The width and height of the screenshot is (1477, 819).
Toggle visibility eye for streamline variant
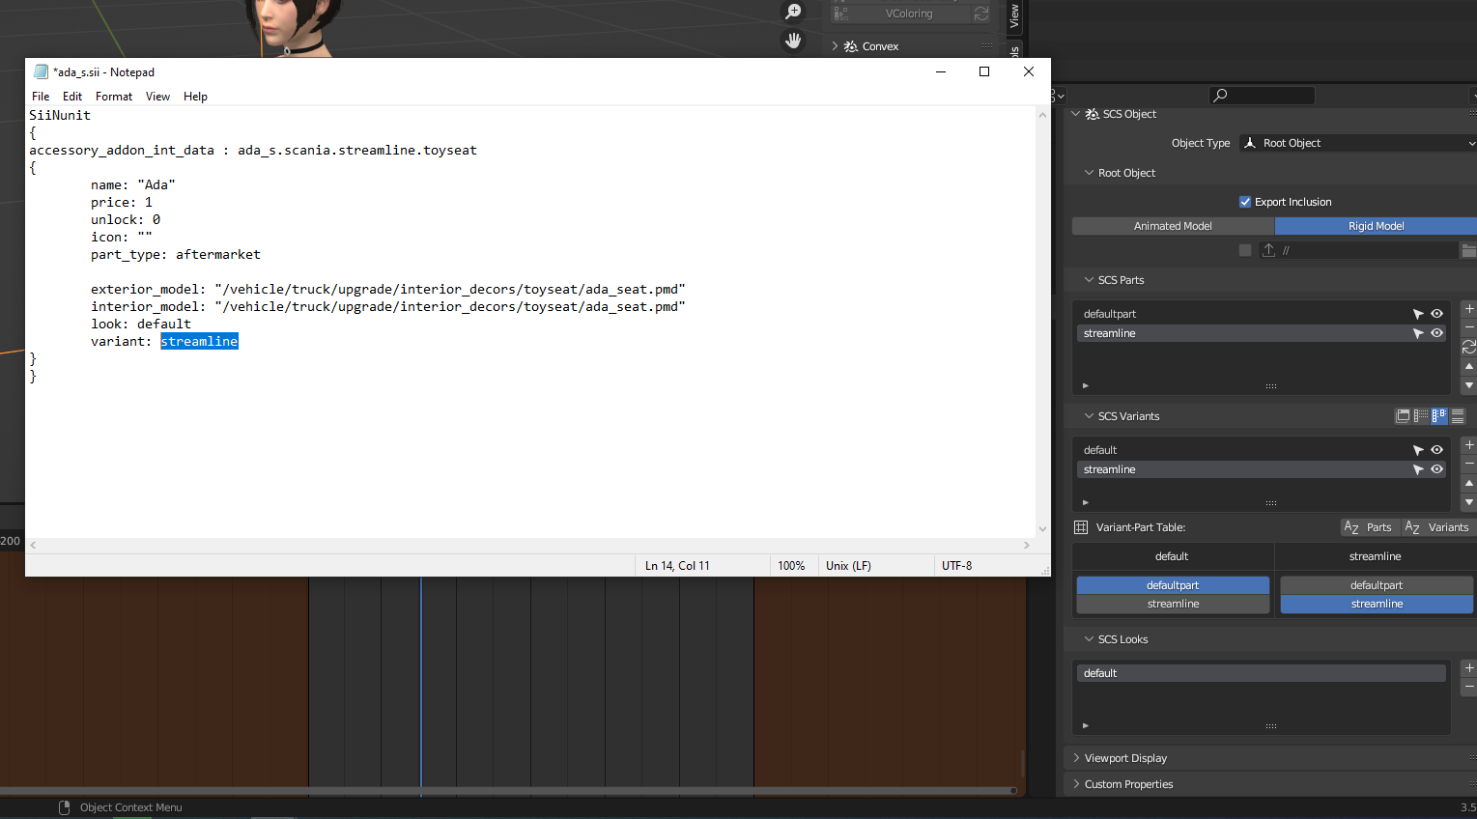pos(1436,469)
